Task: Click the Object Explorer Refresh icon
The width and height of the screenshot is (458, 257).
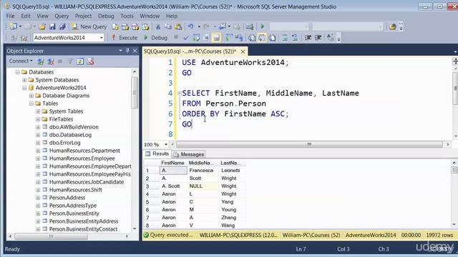Action: pyautogui.click(x=80, y=61)
